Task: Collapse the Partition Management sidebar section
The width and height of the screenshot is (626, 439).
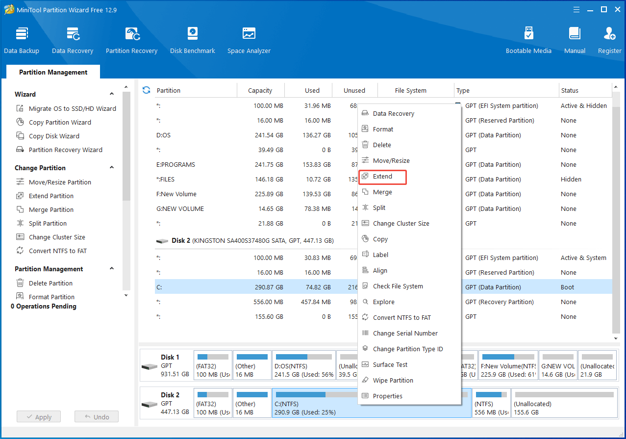Action: tap(112, 269)
